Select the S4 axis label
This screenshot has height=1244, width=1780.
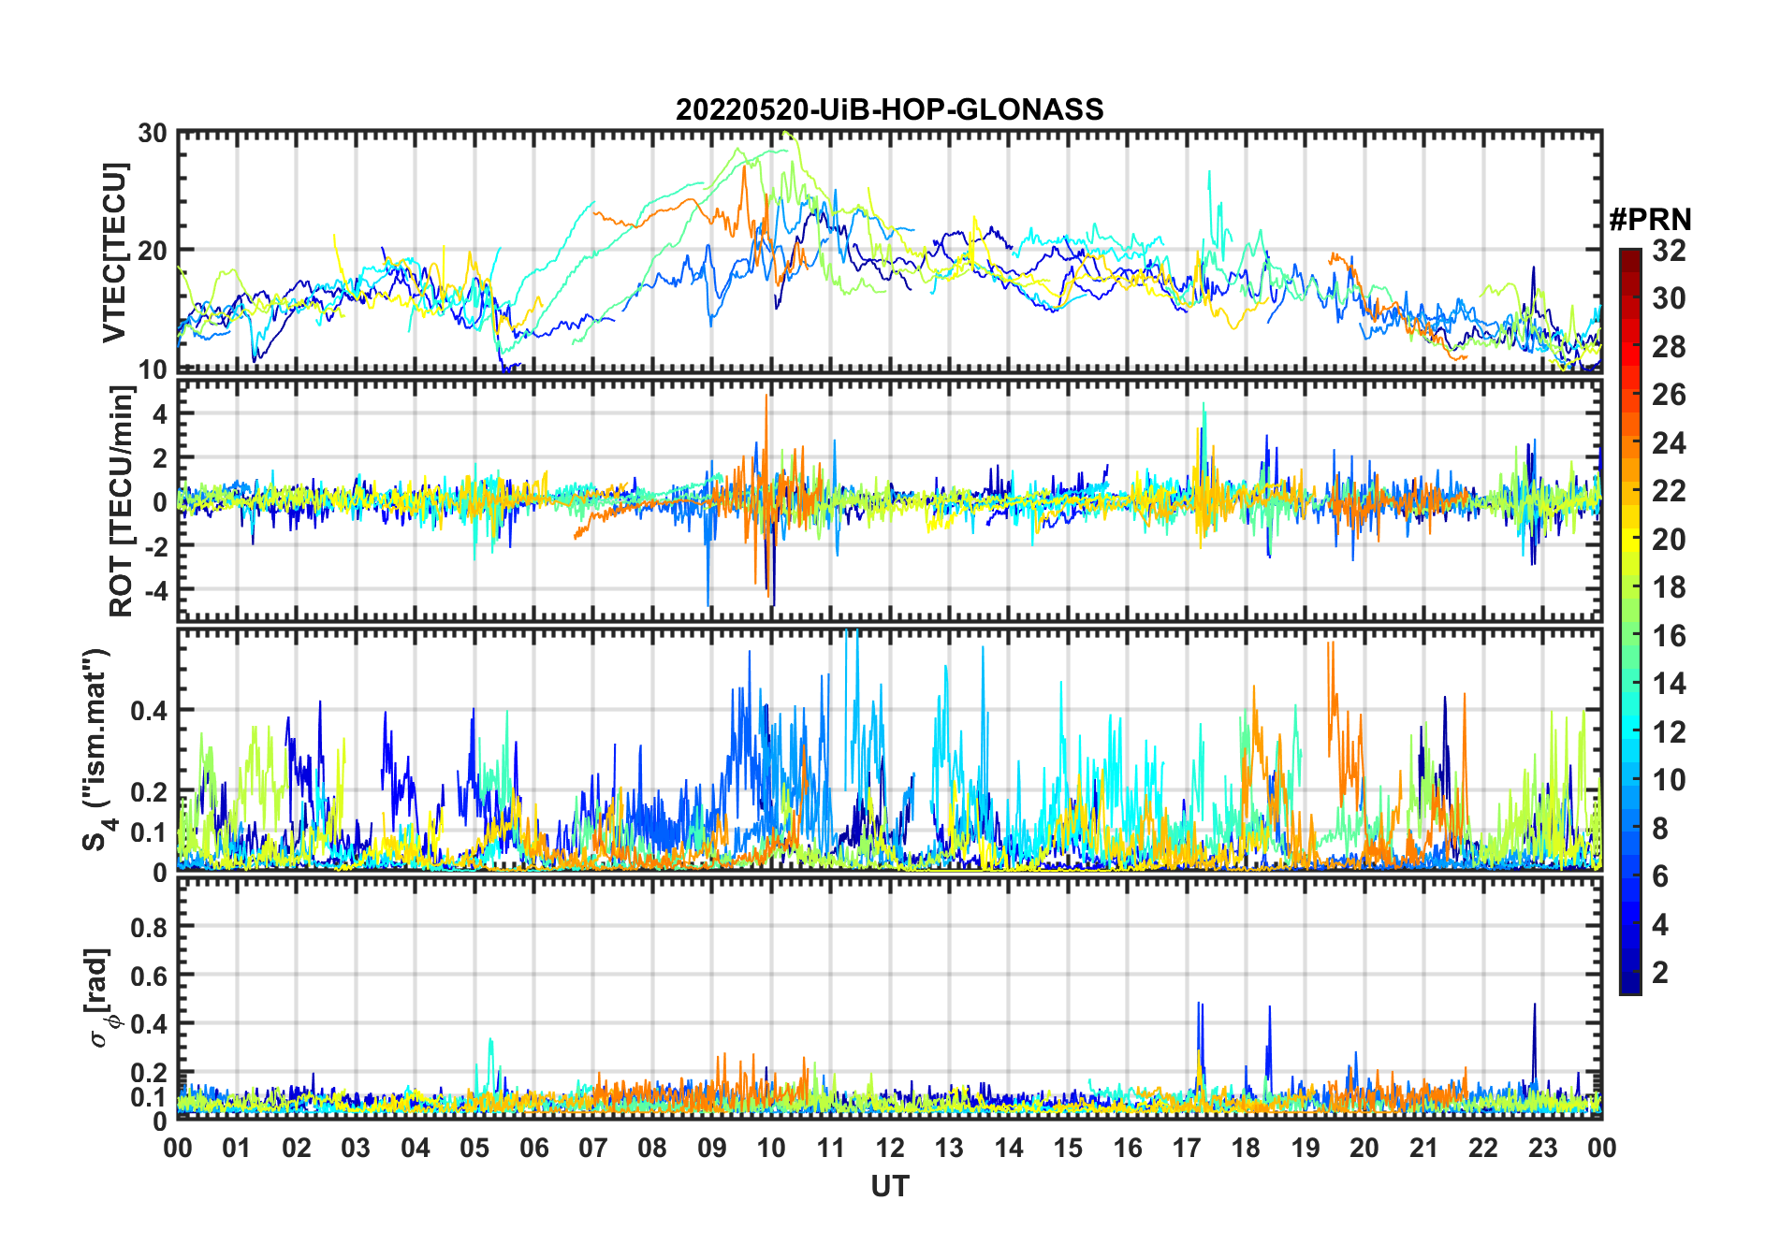point(96,750)
